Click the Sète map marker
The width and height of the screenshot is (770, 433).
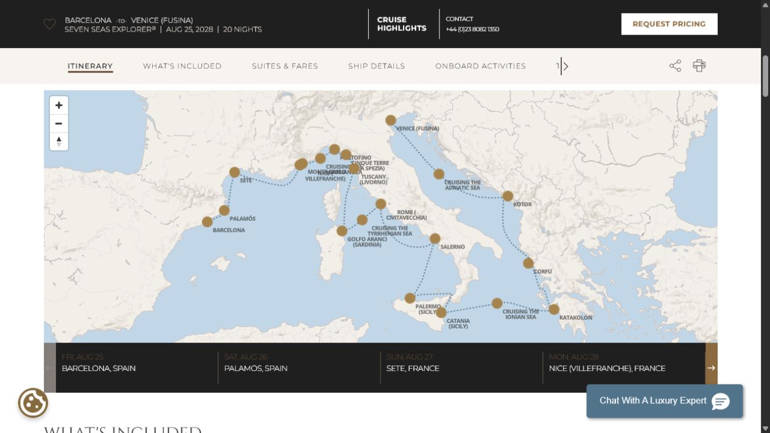tap(234, 172)
